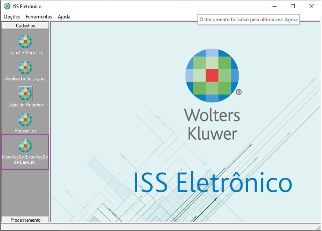The image size is (322, 231).
Task: Select the Cópia de Registros icon
Action: [25, 94]
